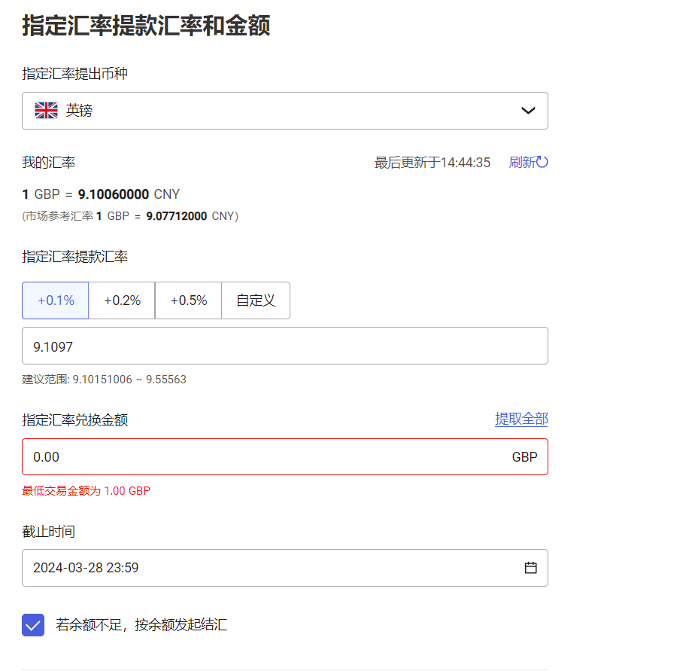Click the red 最低交易金额 error message
This screenshot has width=686, height=671.
point(86,491)
